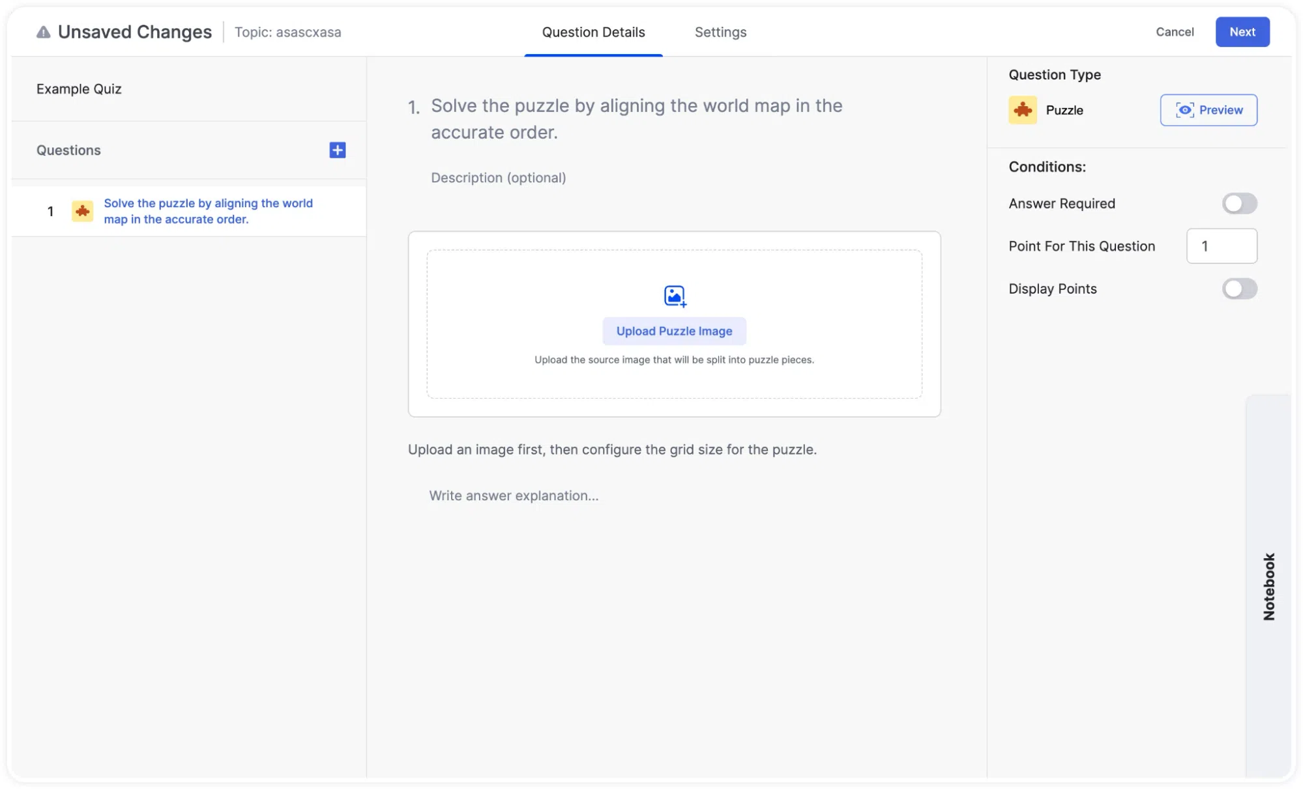Click the Display Points label
Image resolution: width=1303 pixels, height=790 pixels.
pos(1053,289)
